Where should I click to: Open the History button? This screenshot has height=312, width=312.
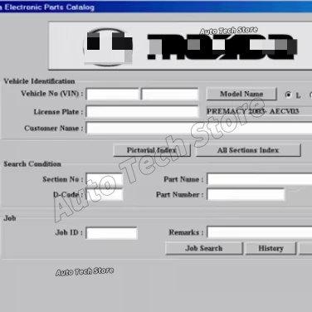[271, 248]
